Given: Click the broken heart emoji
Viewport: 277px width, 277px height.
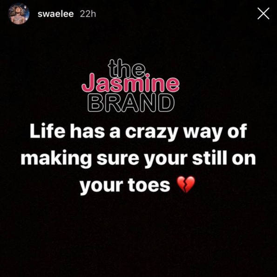Looking at the screenshot, I should [186, 184].
